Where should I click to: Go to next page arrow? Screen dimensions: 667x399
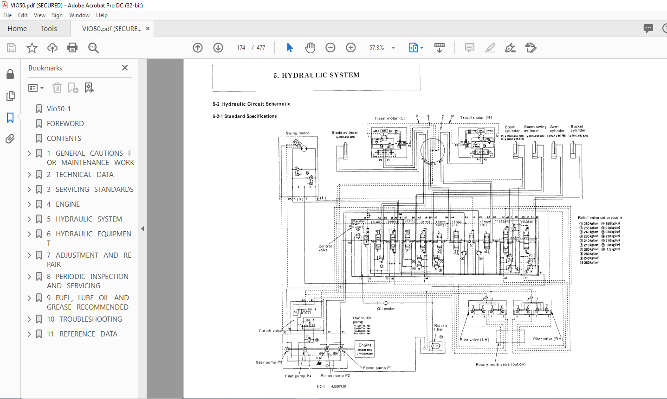218,48
